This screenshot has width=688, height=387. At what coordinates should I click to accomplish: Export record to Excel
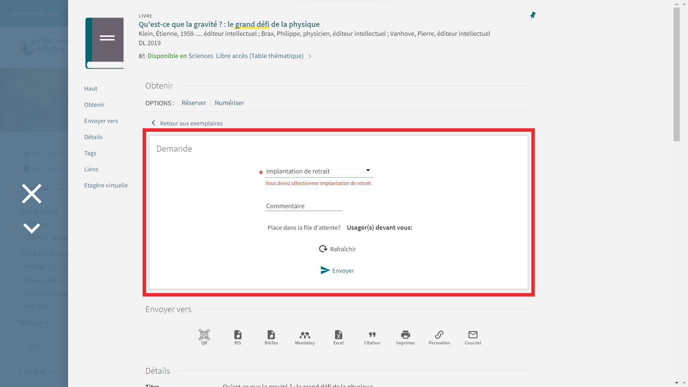tap(339, 337)
